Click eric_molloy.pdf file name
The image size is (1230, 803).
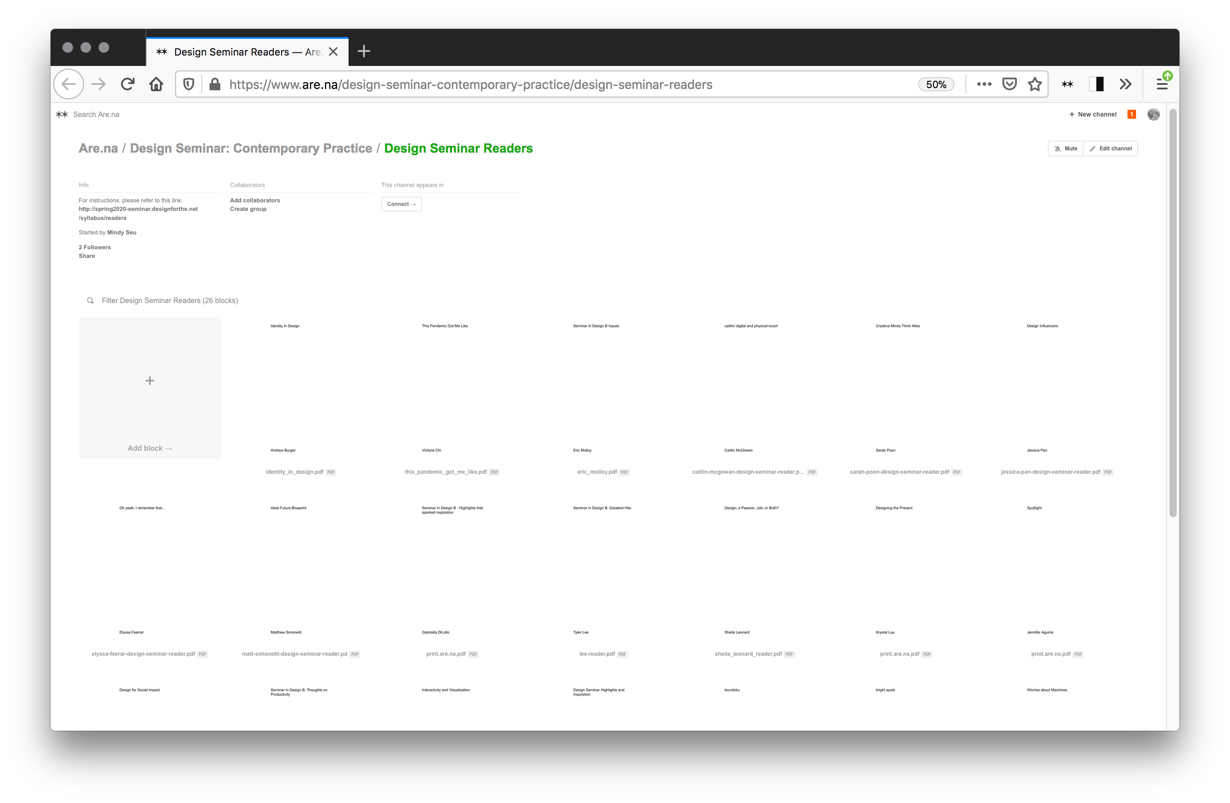tap(597, 472)
